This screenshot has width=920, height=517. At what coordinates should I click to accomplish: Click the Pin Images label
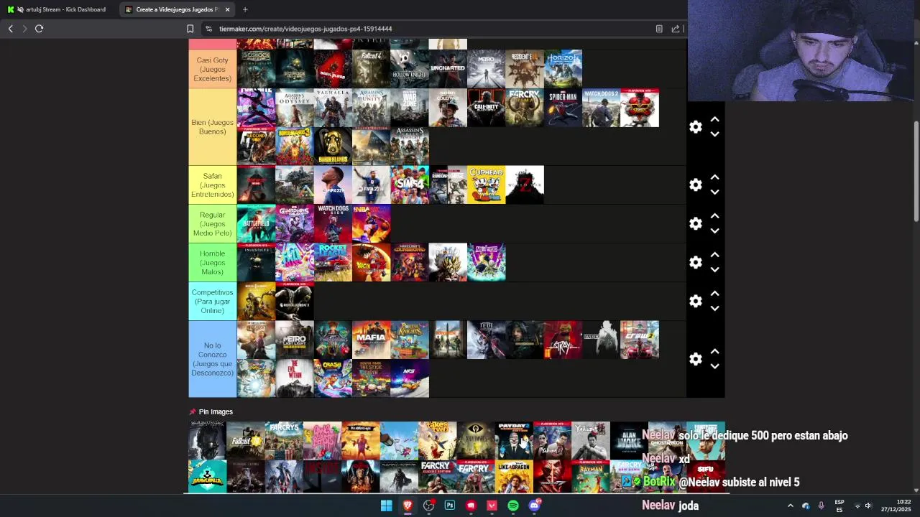coord(216,412)
